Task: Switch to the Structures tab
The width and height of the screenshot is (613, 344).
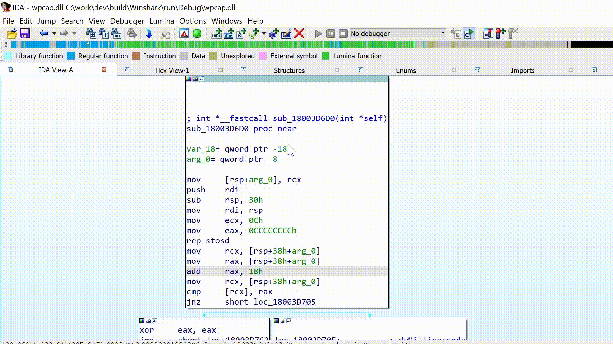Action: pyautogui.click(x=289, y=70)
